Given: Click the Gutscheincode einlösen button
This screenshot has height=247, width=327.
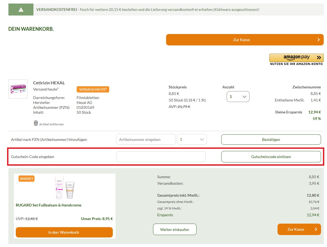Looking at the screenshot, I should click(271, 157).
